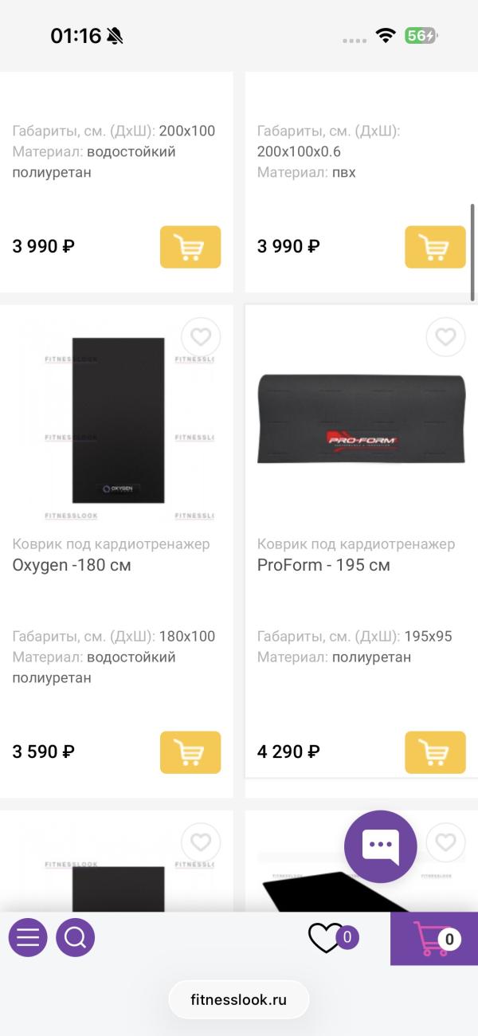Screen dimensions: 478x1036
Task: Tap the fitnesslook.ru address bar
Action: tap(238, 999)
